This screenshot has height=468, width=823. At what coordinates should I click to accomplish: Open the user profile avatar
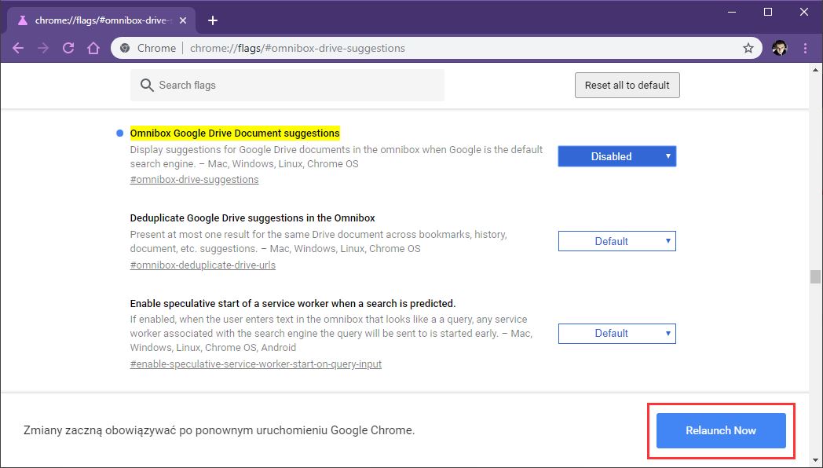pos(780,48)
